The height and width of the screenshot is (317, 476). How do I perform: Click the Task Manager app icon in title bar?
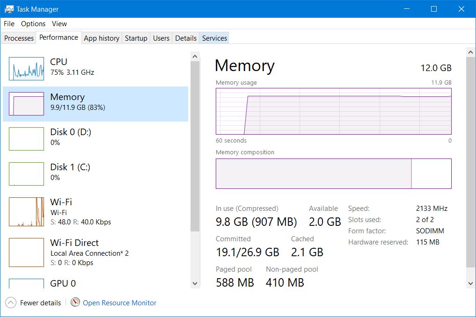[9, 9]
